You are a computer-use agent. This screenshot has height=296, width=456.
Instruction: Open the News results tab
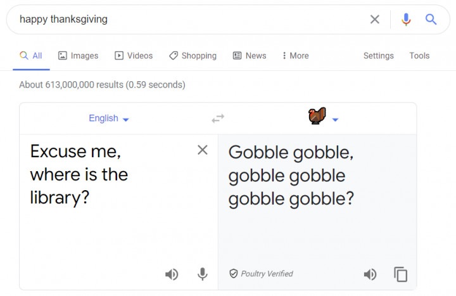pyautogui.click(x=250, y=56)
